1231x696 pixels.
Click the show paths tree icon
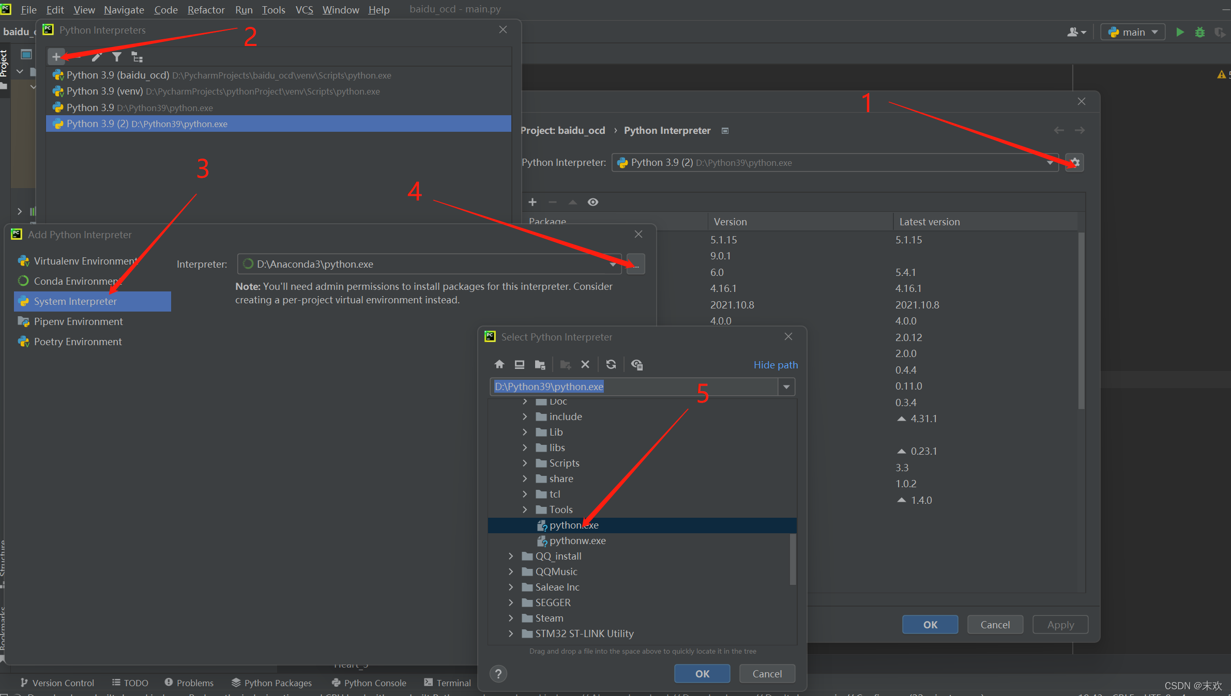(137, 56)
